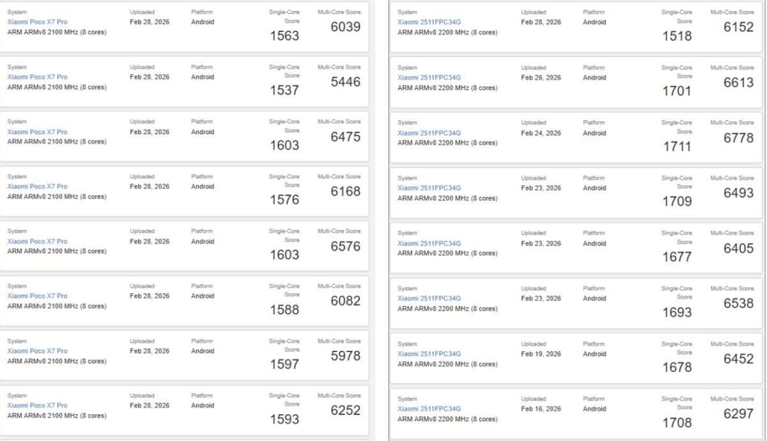Viewport: 767px width, 441px height.
Task: Click Xiaomi 2511FPC34G link uploaded Feb 26
Action: pyautogui.click(x=429, y=77)
